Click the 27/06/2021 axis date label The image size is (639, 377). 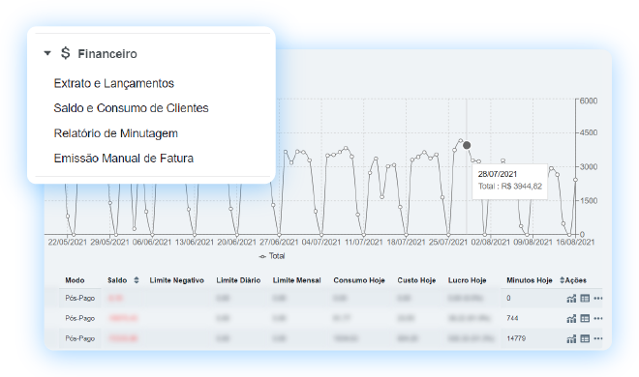coord(279,242)
